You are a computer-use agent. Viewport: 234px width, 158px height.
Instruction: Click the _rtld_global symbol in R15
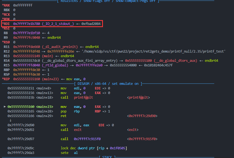click(55, 65)
